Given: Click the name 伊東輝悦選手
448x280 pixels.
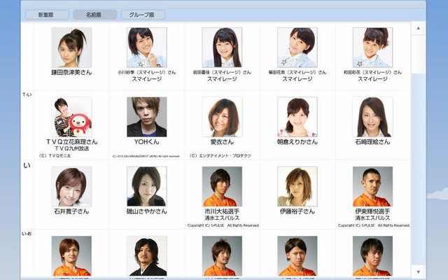Looking at the screenshot, I should (x=372, y=211).
